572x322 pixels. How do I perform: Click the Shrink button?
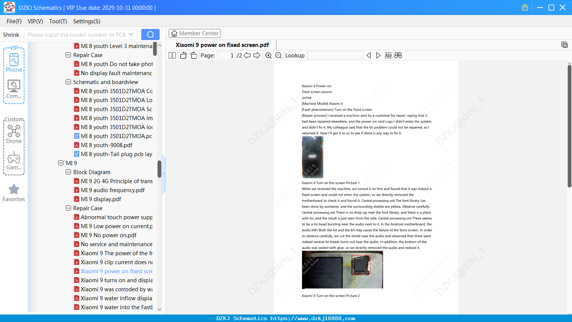[11, 35]
